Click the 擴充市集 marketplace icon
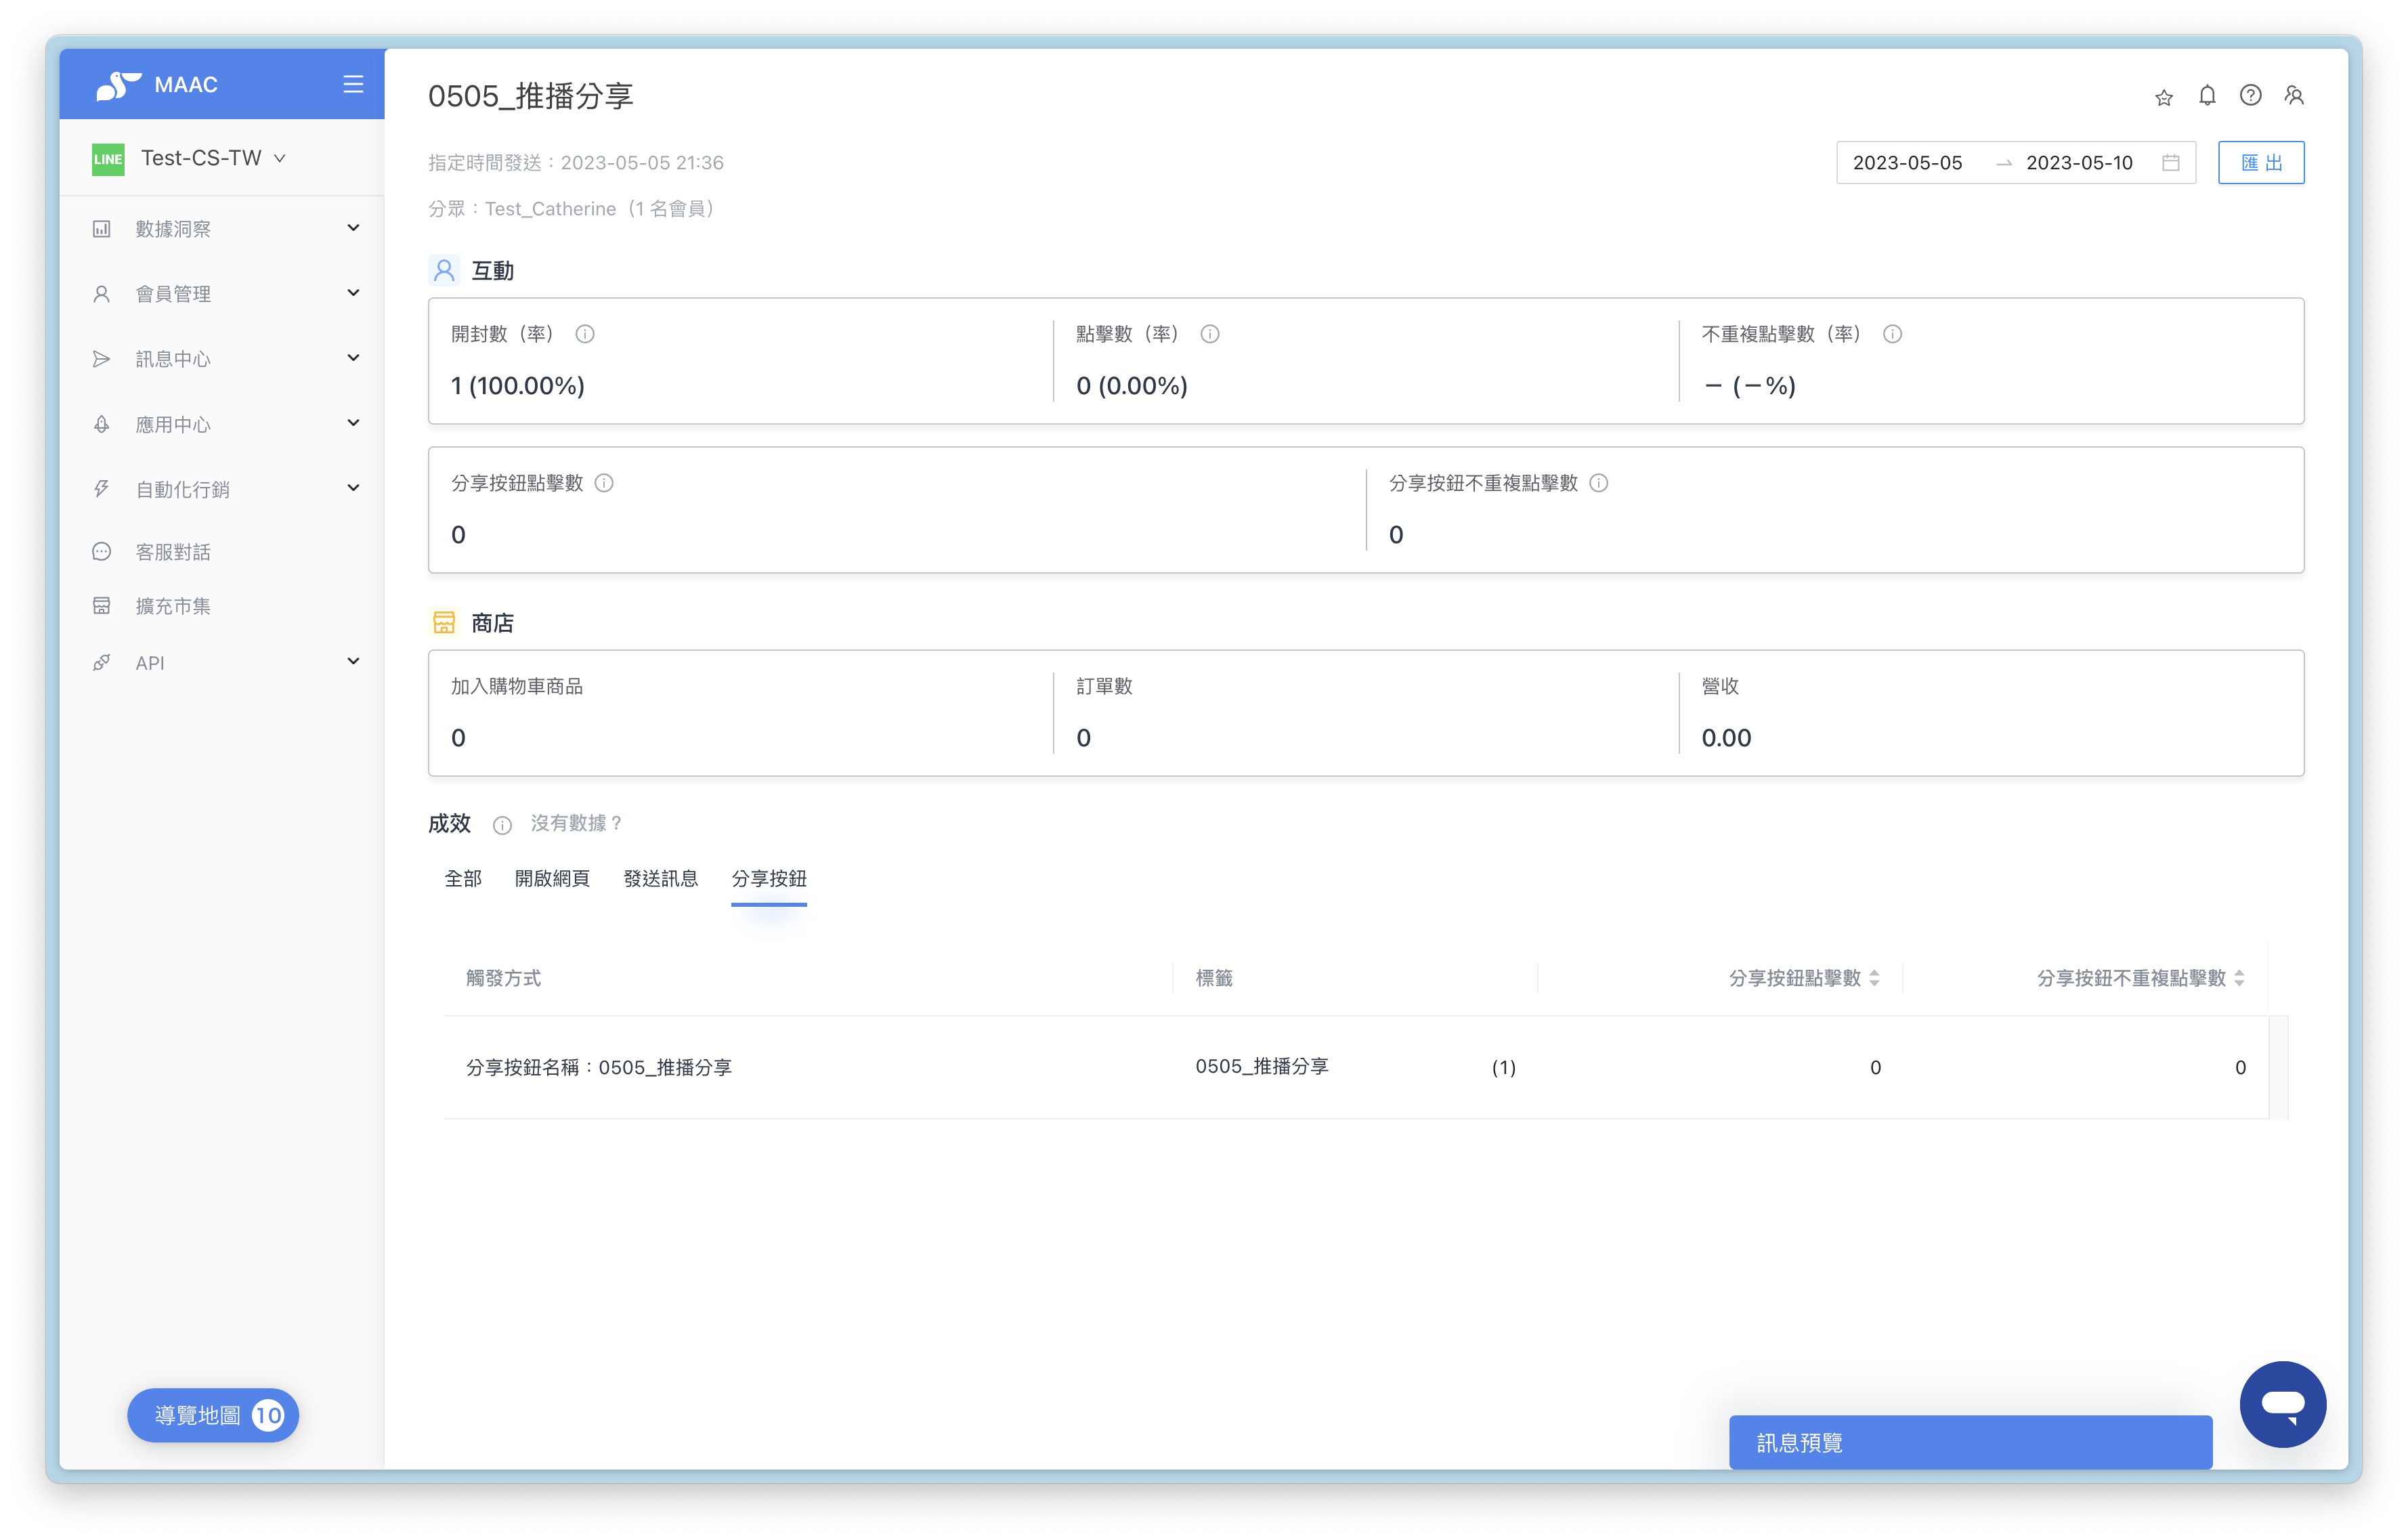This screenshot has height=1540, width=2408. tap(102, 606)
